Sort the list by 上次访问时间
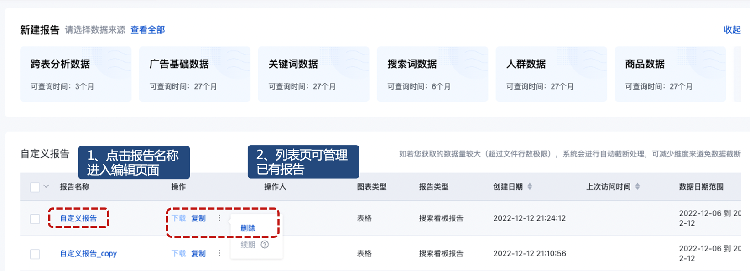 (637, 186)
